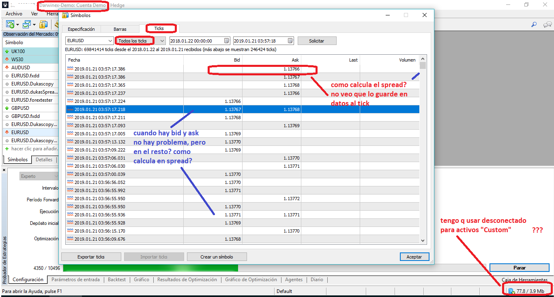Click the red down arrow beside WS30
Screen dimensions: 554x297
click(6, 60)
